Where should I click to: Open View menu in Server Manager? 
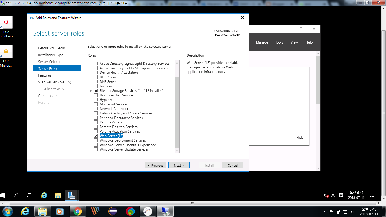pos(294,42)
